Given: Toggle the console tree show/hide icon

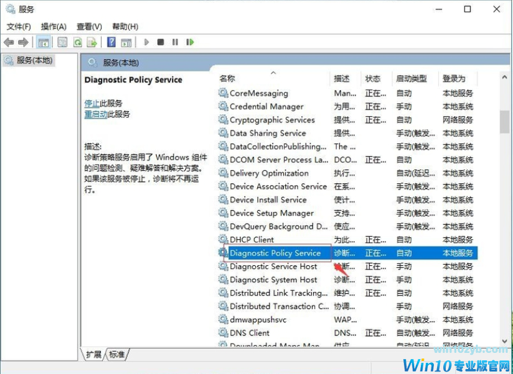Looking at the screenshot, I should (x=44, y=42).
